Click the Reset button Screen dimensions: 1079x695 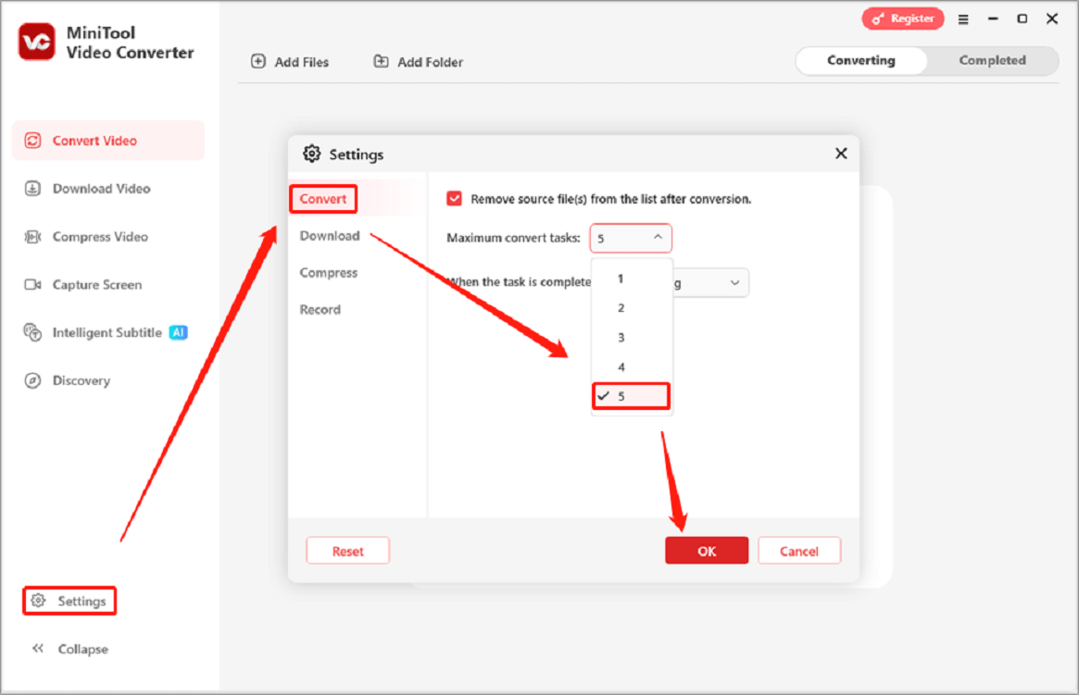click(347, 551)
